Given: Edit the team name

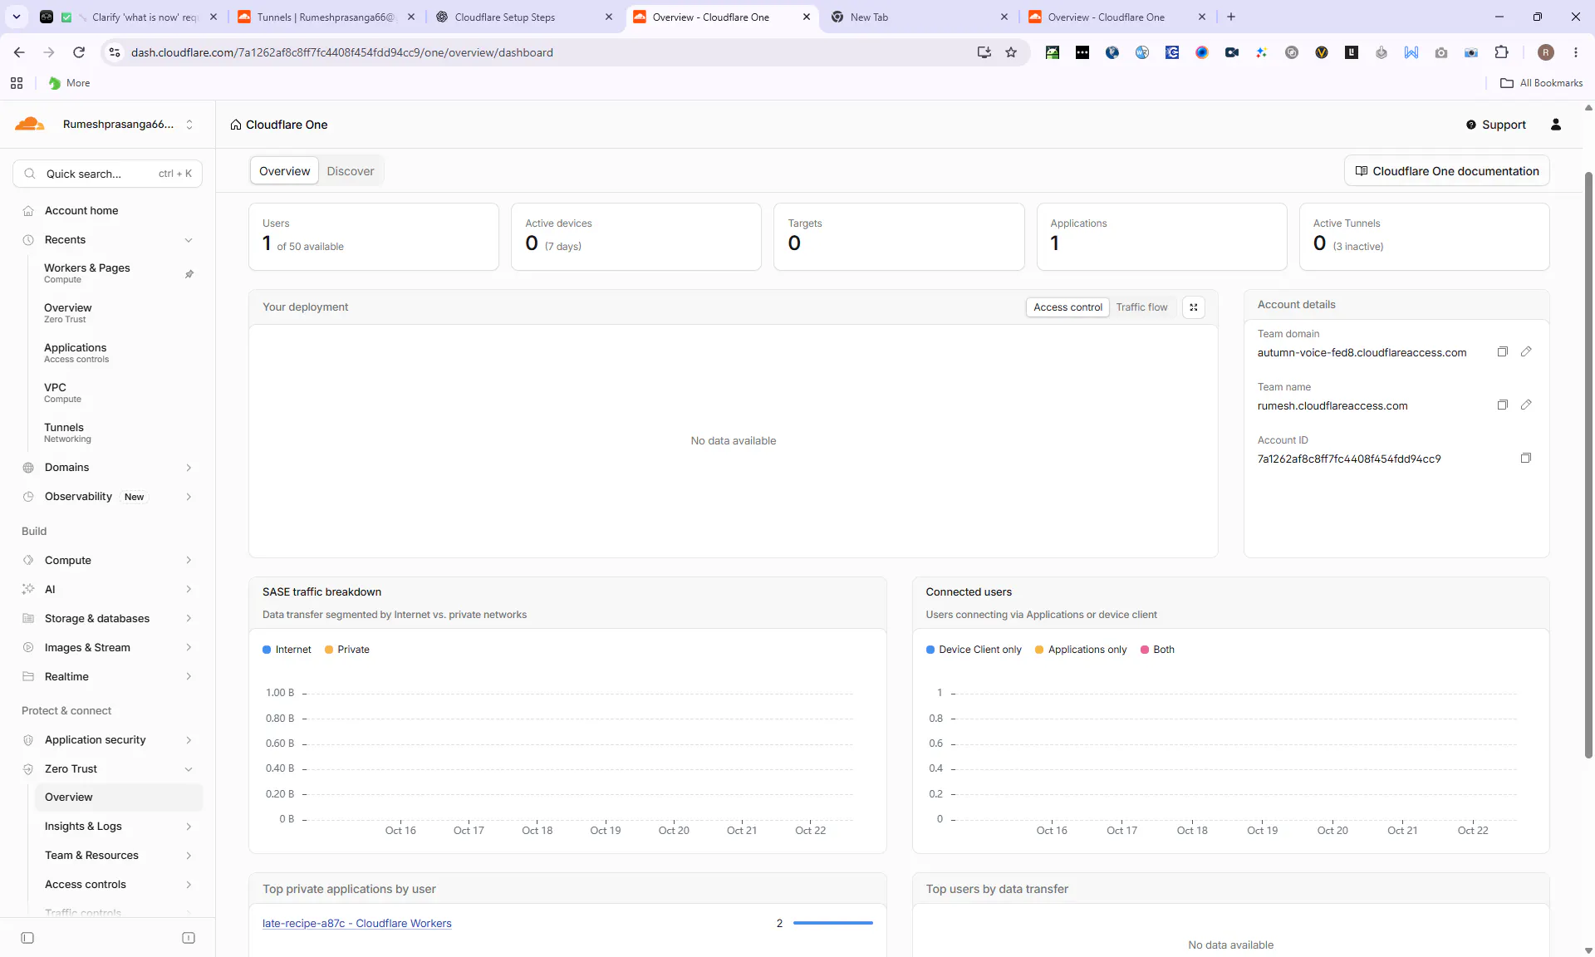Looking at the screenshot, I should coord(1526,405).
